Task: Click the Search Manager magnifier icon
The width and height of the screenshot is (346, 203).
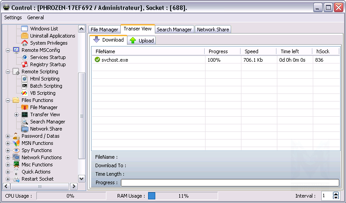Action: pos(25,122)
